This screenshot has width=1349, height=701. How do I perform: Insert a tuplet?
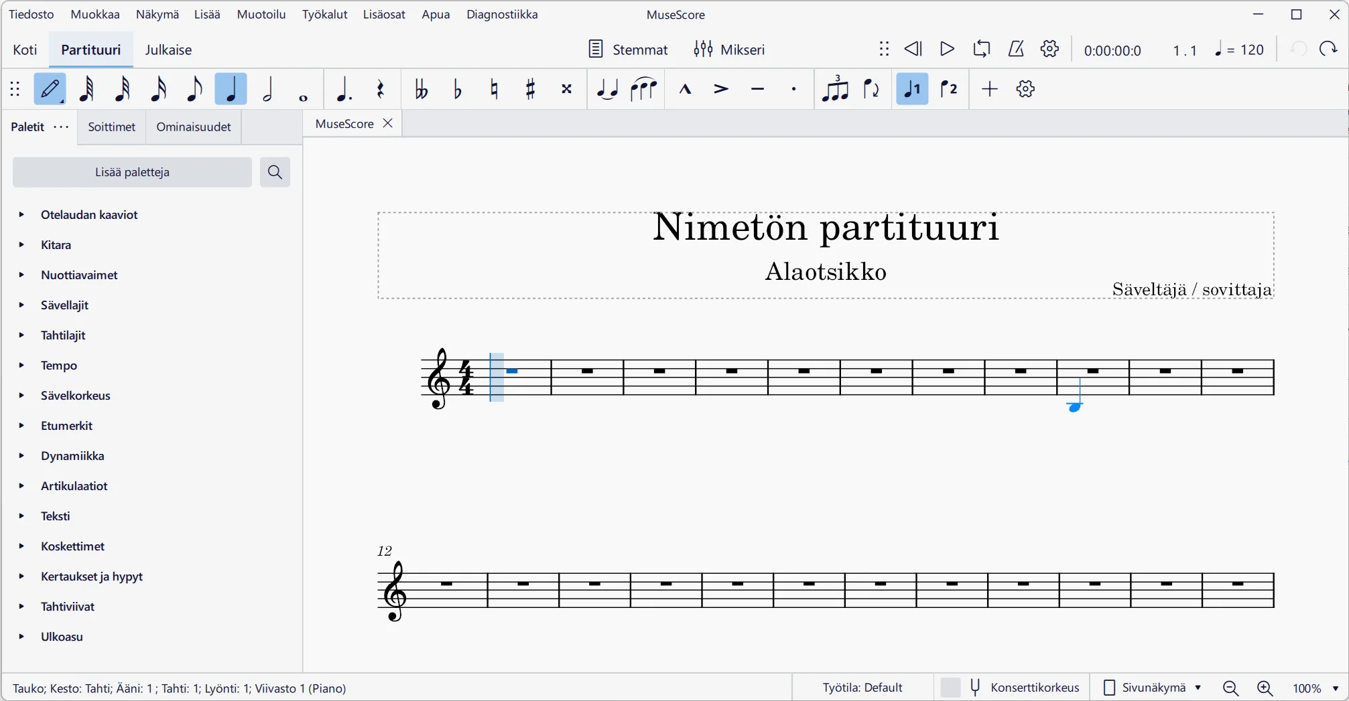click(835, 89)
